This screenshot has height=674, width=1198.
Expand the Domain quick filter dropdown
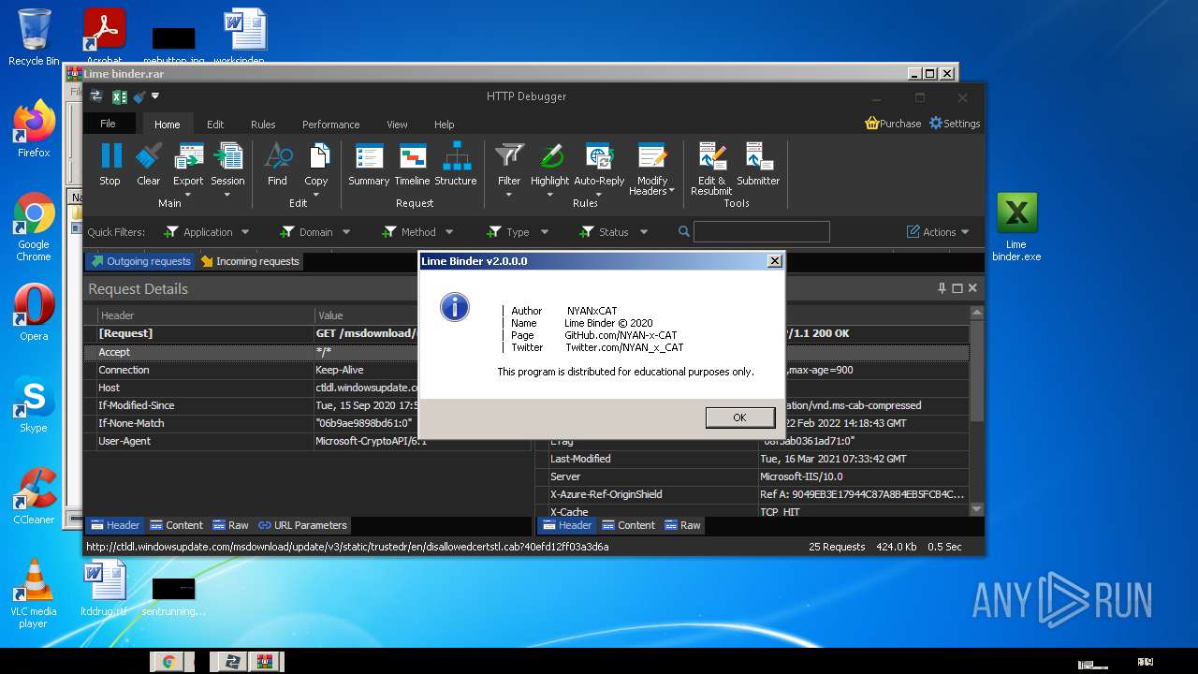pos(345,232)
